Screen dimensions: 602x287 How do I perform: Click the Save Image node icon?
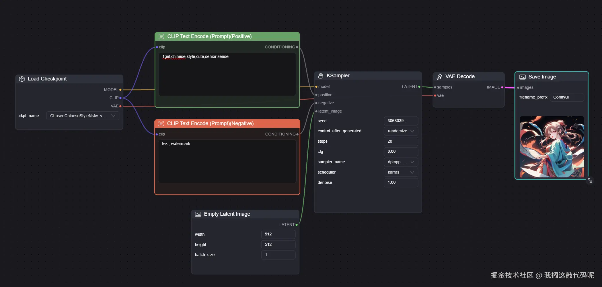[523, 77]
